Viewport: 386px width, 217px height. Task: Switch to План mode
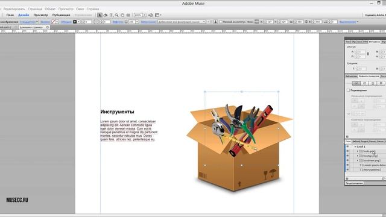pyautogui.click(x=10, y=15)
